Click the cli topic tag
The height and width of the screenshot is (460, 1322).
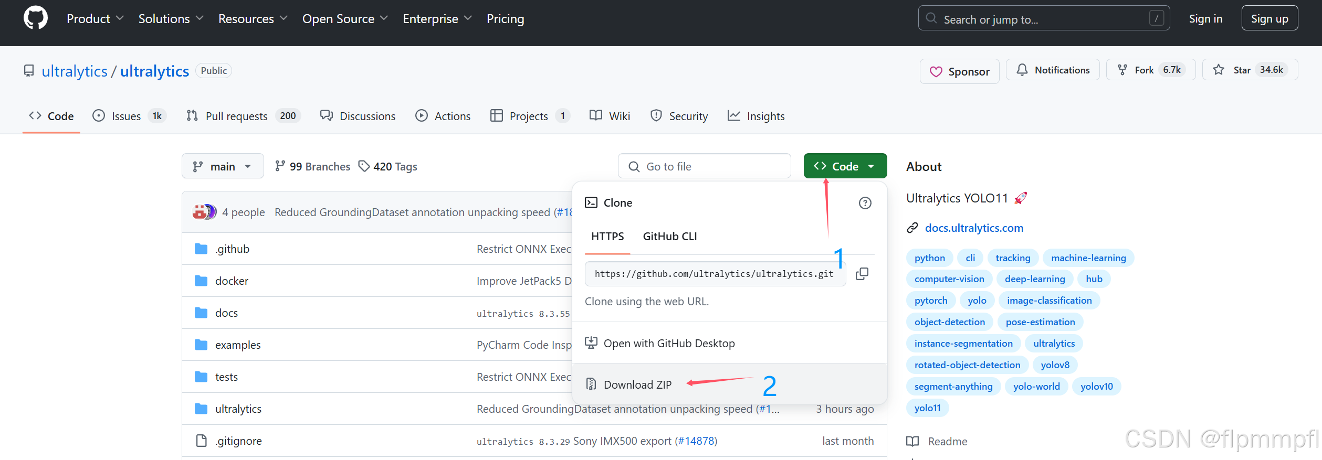point(970,258)
